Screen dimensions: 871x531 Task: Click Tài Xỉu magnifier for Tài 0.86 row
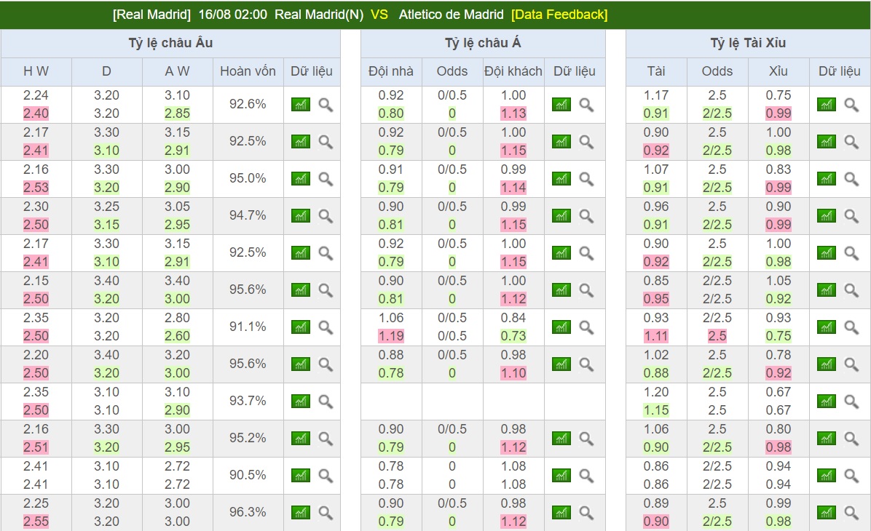pyautogui.click(x=851, y=476)
